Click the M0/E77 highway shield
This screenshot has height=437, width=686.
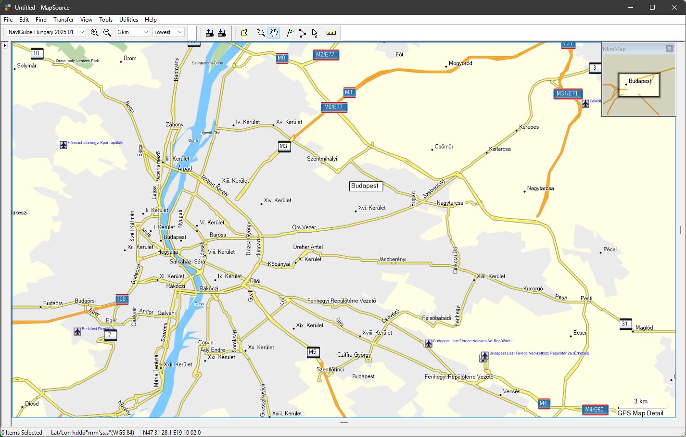tap(334, 107)
